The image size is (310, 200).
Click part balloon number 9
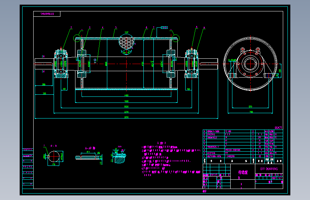pyautogui.click(x=204, y=28)
